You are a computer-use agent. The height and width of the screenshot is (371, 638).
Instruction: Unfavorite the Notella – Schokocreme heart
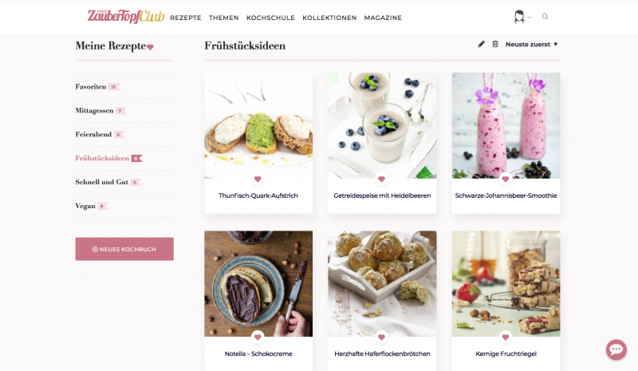[258, 337]
